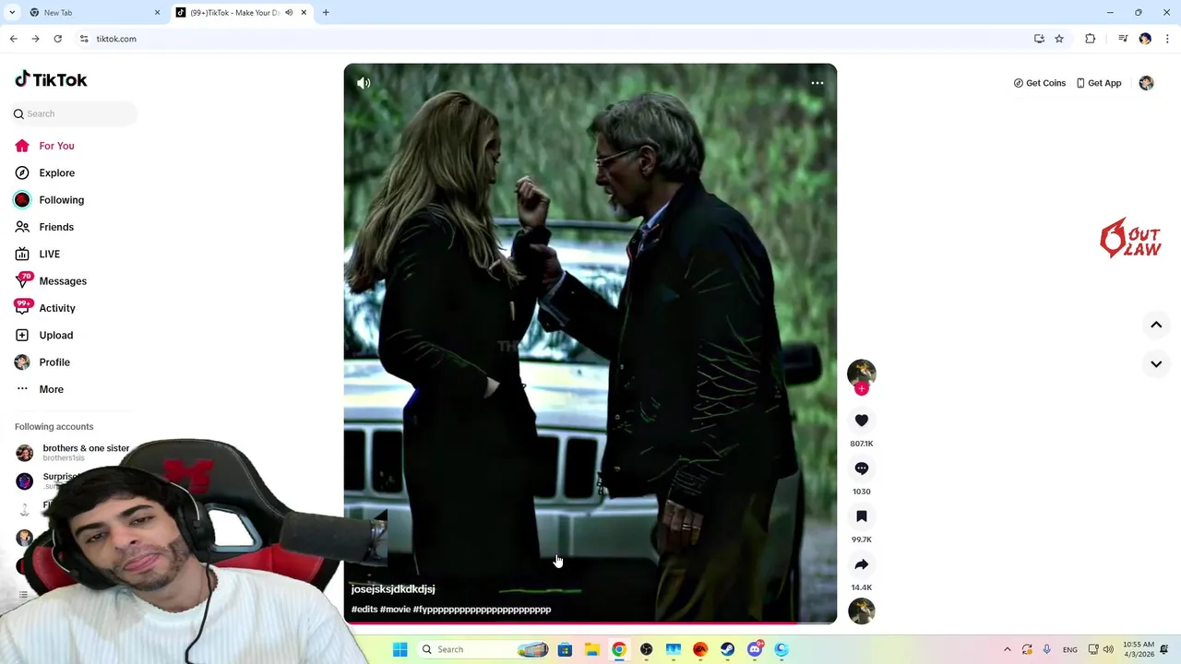
Task: Save the video with the bookmark icon
Action: (862, 516)
